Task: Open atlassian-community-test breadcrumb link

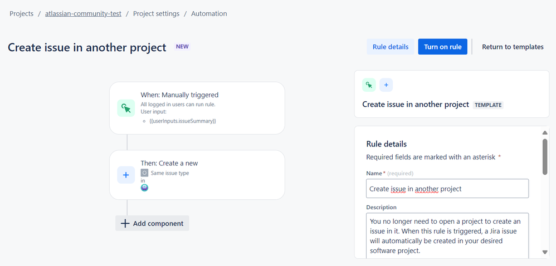Action: (x=84, y=14)
